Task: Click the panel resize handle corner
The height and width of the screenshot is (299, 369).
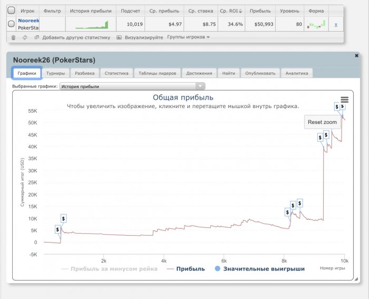Action: pyautogui.click(x=356, y=279)
